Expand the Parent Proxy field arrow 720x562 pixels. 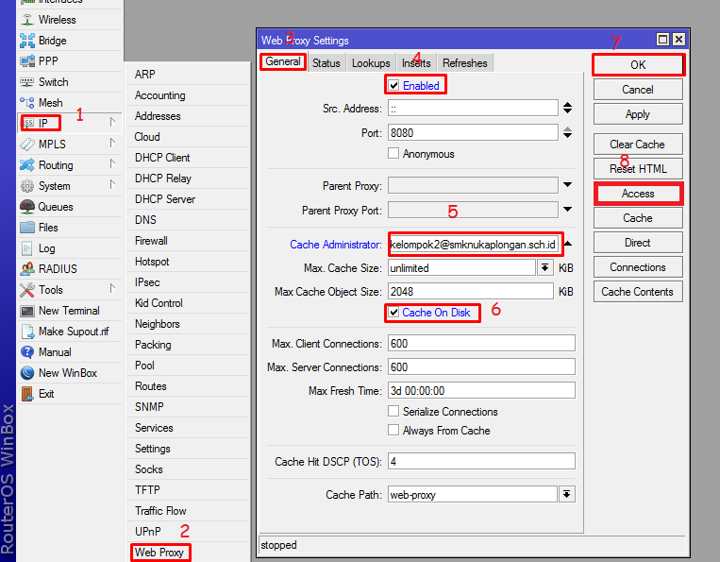(567, 185)
